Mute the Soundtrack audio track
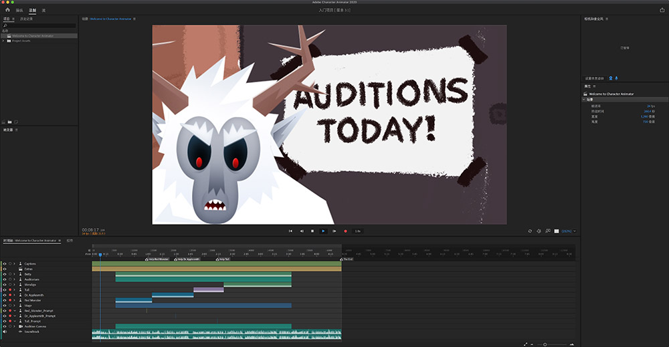Viewport: 669px width, 347px height. (5, 332)
